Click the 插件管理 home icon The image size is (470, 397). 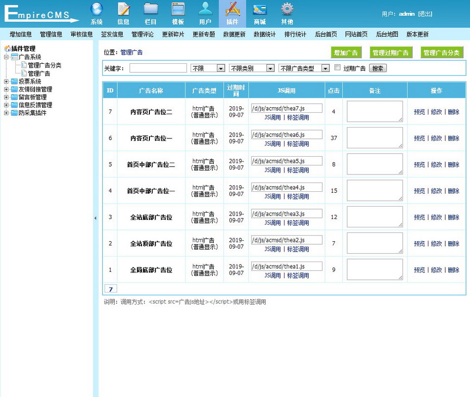pos(7,48)
